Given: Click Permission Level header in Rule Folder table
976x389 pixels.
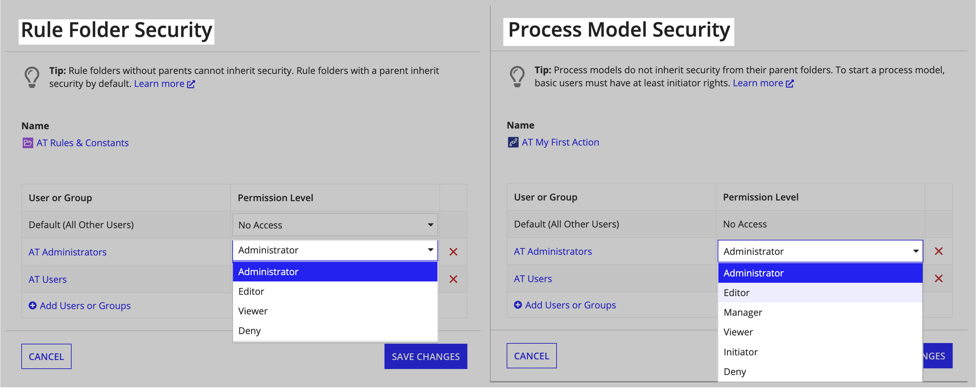Looking at the screenshot, I should tap(275, 198).
